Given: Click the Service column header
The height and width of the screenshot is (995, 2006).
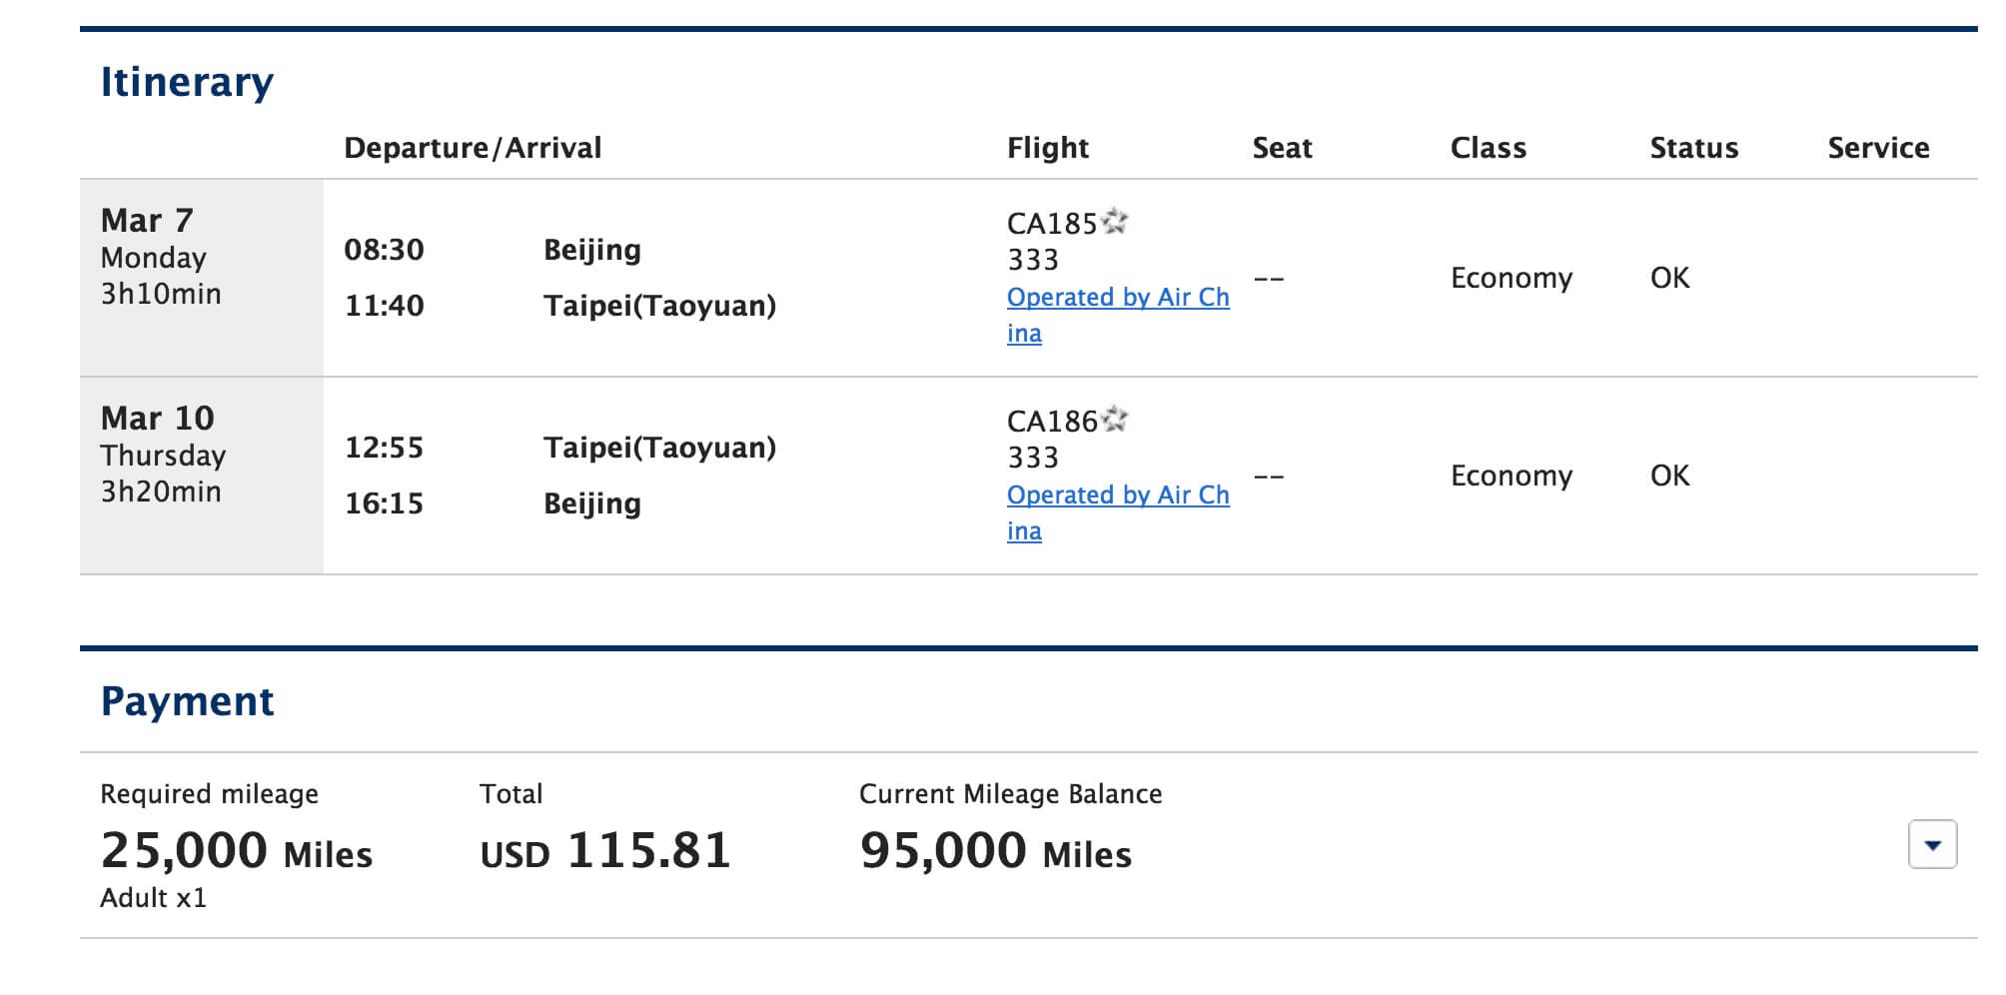Looking at the screenshot, I should pos(1878,148).
